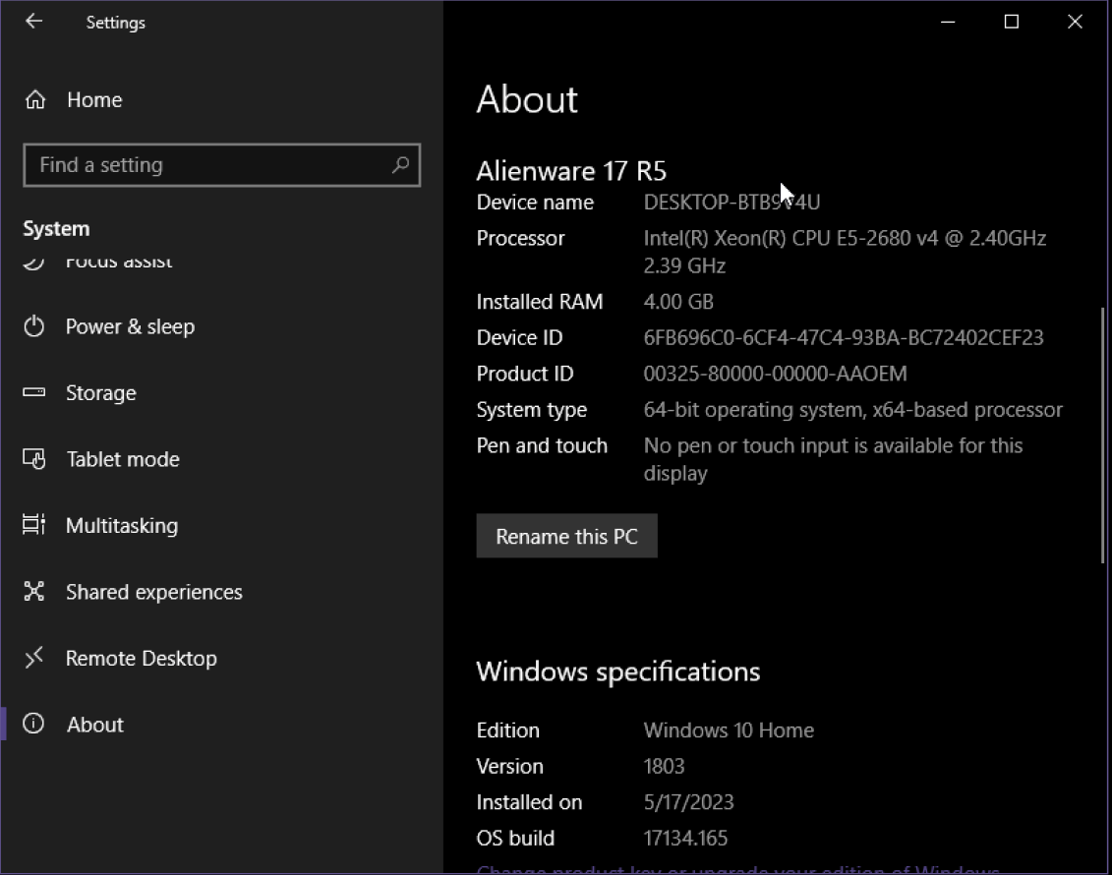Screen dimensions: 1112x875
Task: Open Remote Desktop settings
Action: point(142,659)
